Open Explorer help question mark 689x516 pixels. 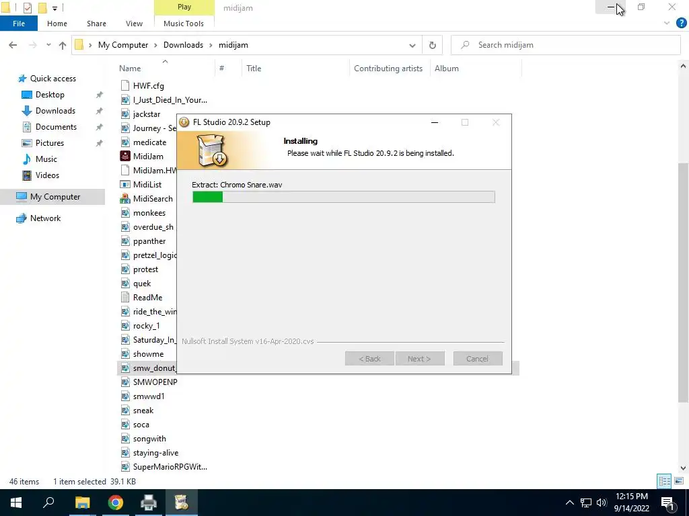click(x=681, y=24)
